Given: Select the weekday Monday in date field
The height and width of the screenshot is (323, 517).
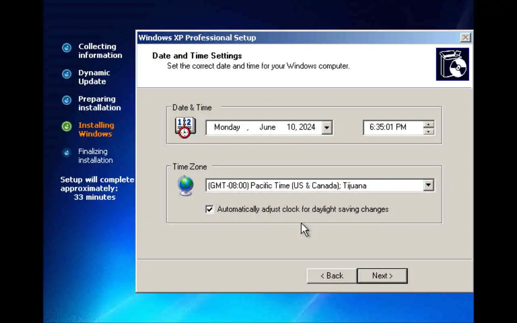Looking at the screenshot, I should coord(227,127).
